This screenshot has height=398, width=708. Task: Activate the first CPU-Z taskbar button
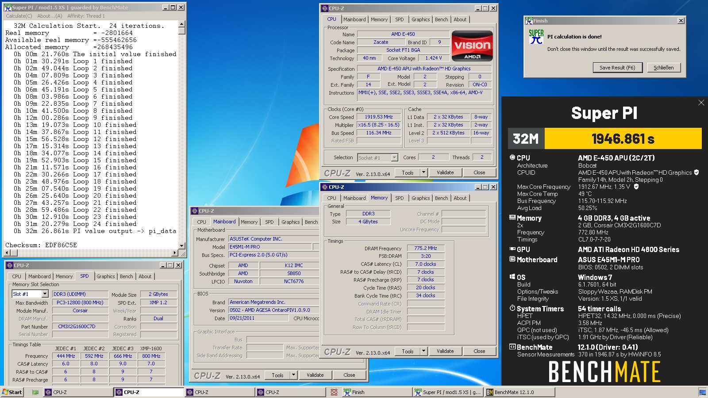(x=77, y=392)
